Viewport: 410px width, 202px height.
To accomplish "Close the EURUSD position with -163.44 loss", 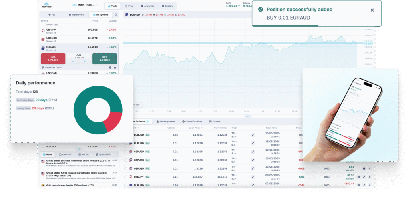I will [370, 185].
